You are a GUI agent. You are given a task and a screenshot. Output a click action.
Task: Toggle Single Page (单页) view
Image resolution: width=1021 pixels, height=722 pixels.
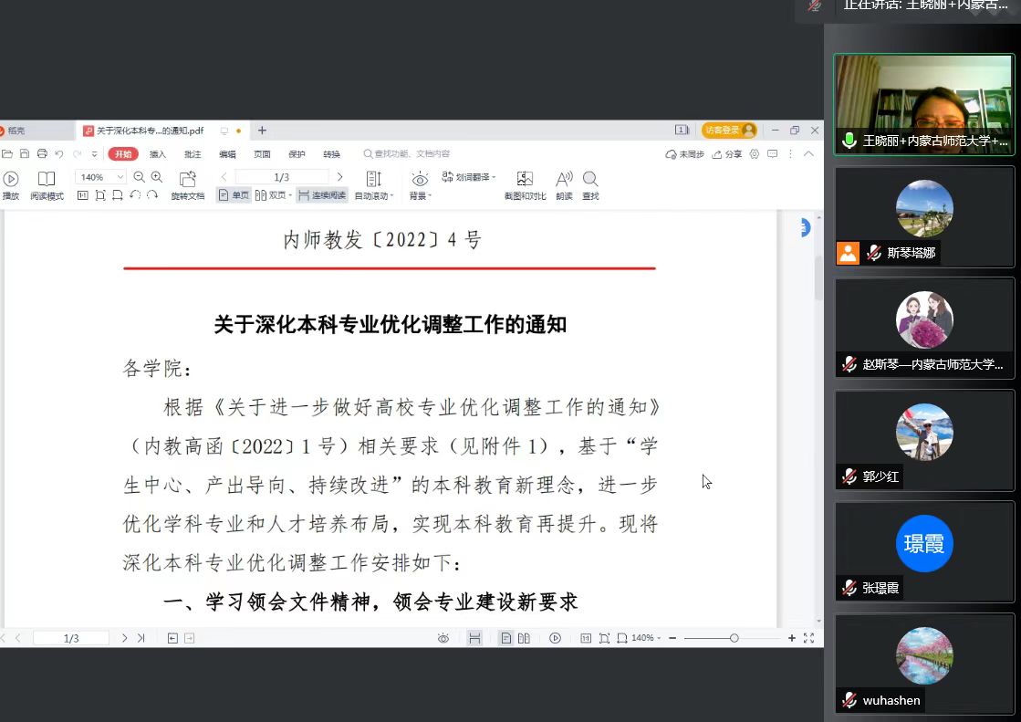point(234,195)
